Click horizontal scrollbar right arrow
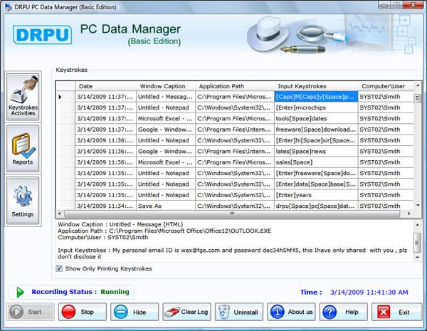Screen dimensions: 427x331 pos(408,214)
